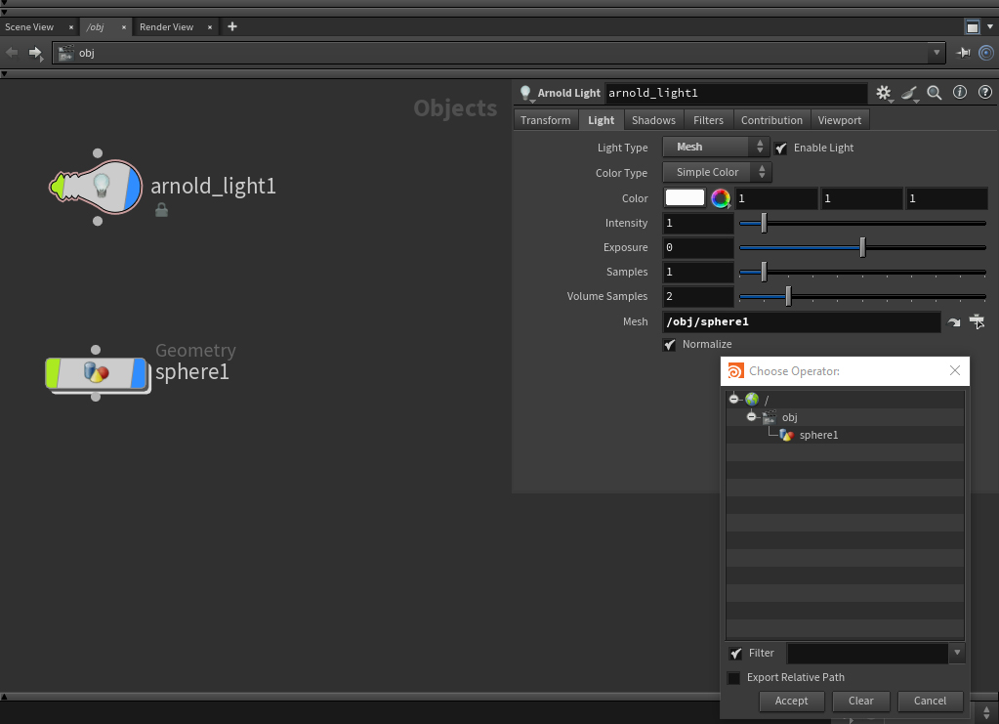
Task: Click the Accept button
Action: (x=791, y=702)
